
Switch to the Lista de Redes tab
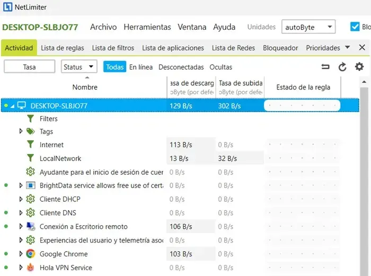(x=233, y=48)
